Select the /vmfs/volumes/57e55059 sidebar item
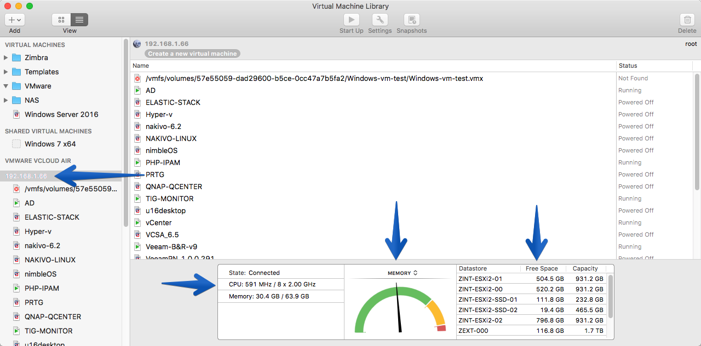 point(71,189)
